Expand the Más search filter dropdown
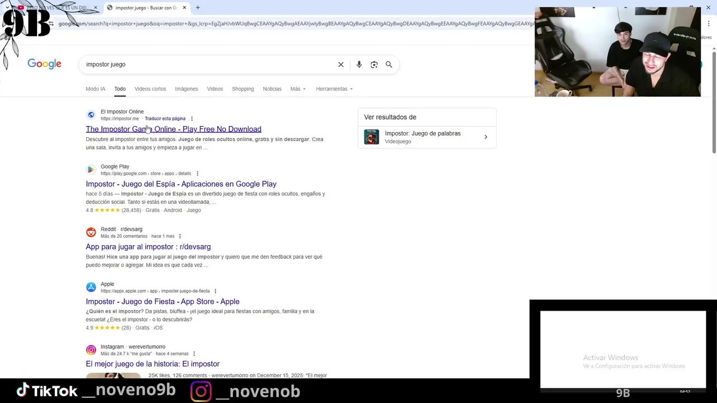Image resolution: width=717 pixels, height=403 pixels. pyautogui.click(x=298, y=89)
